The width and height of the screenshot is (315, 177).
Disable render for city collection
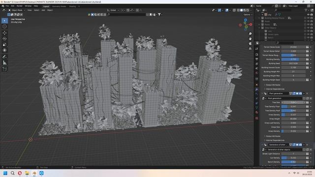pyautogui.click(x=312, y=15)
